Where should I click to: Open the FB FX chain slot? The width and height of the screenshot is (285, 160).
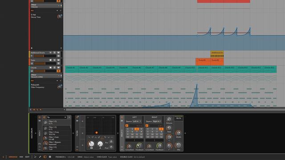pos(179,118)
